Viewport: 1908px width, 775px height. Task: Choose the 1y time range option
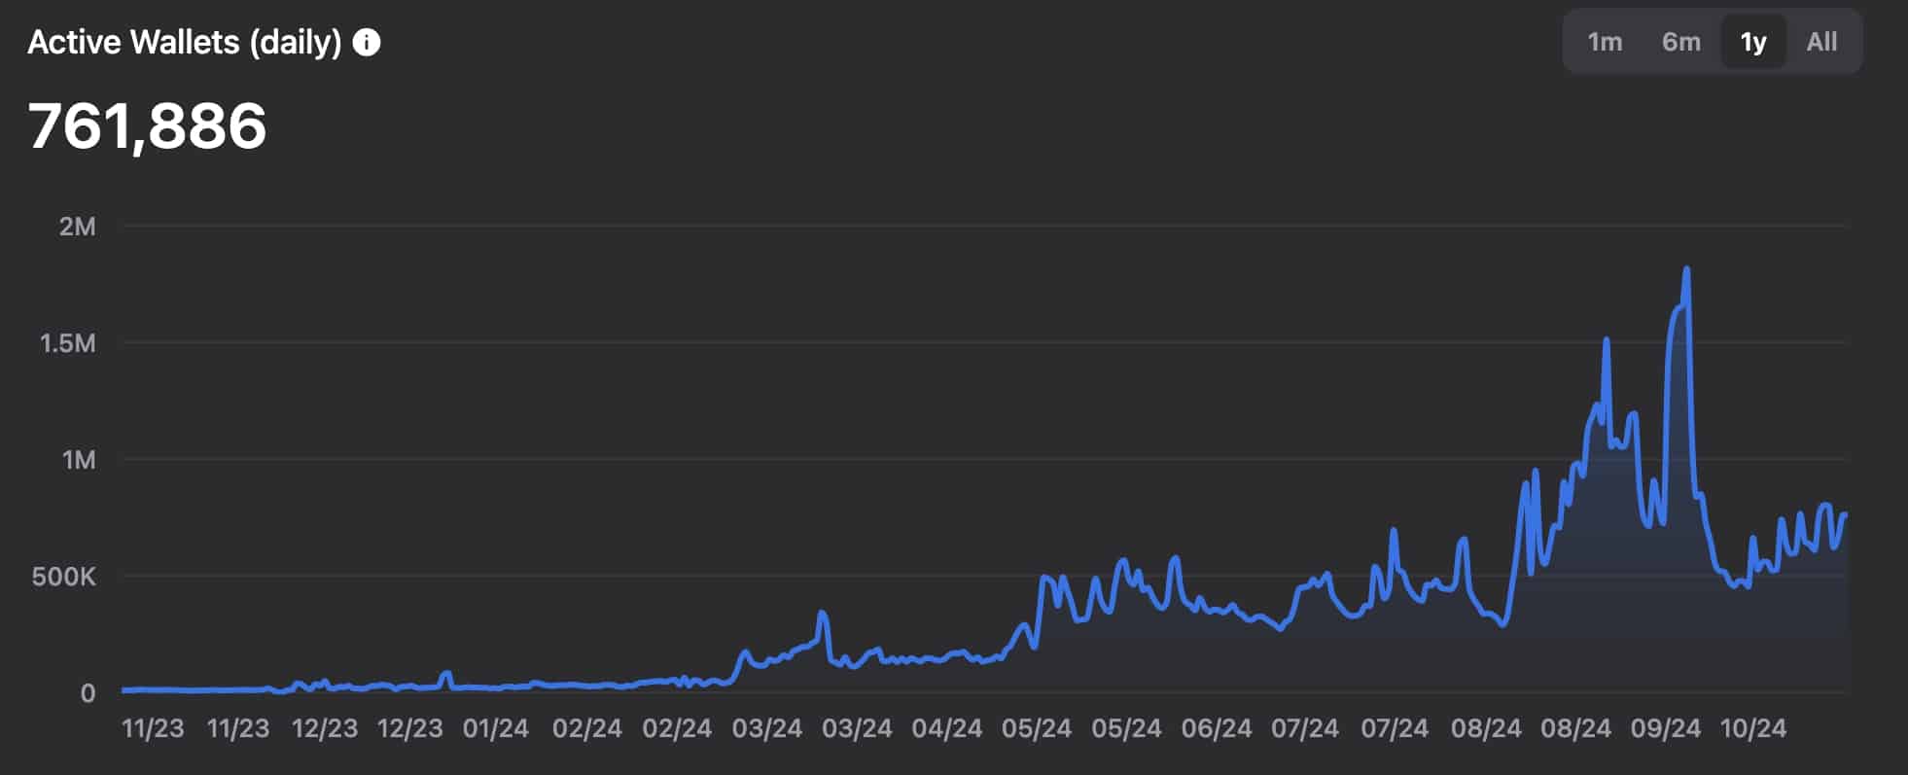(x=1753, y=42)
